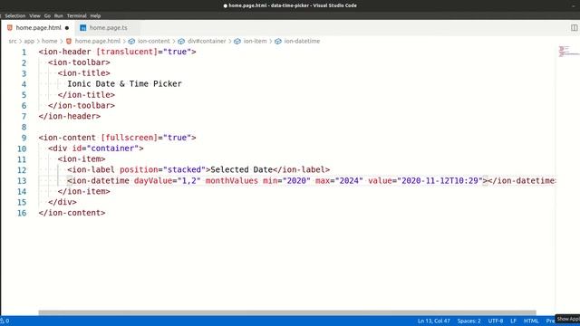Click the ion-item breadcrumb symbol icon
580x326 pixels.
click(x=237, y=42)
